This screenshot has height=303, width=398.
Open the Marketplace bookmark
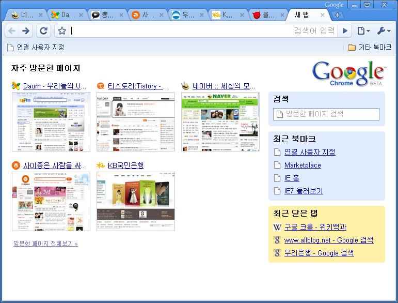coord(303,165)
